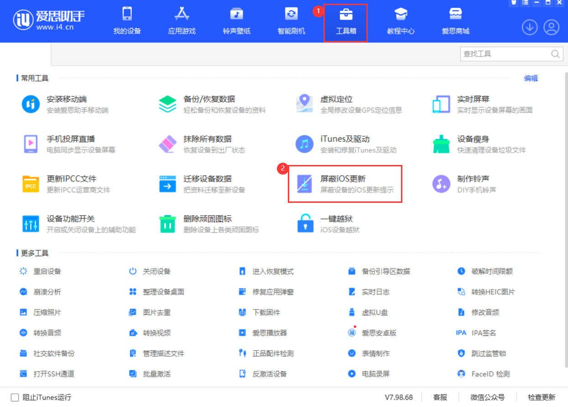Switch to the 工具箱 toolbox tab
568x407 pixels.
[x=345, y=22]
